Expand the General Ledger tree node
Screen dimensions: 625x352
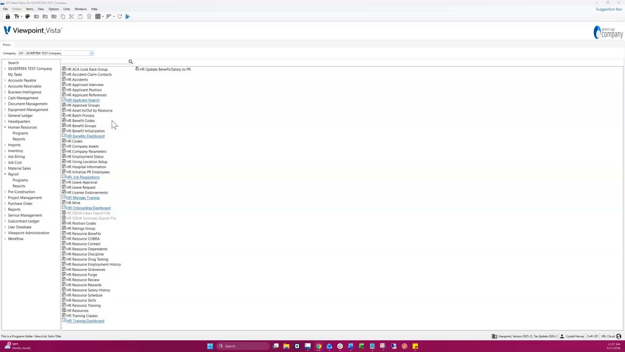(5, 115)
